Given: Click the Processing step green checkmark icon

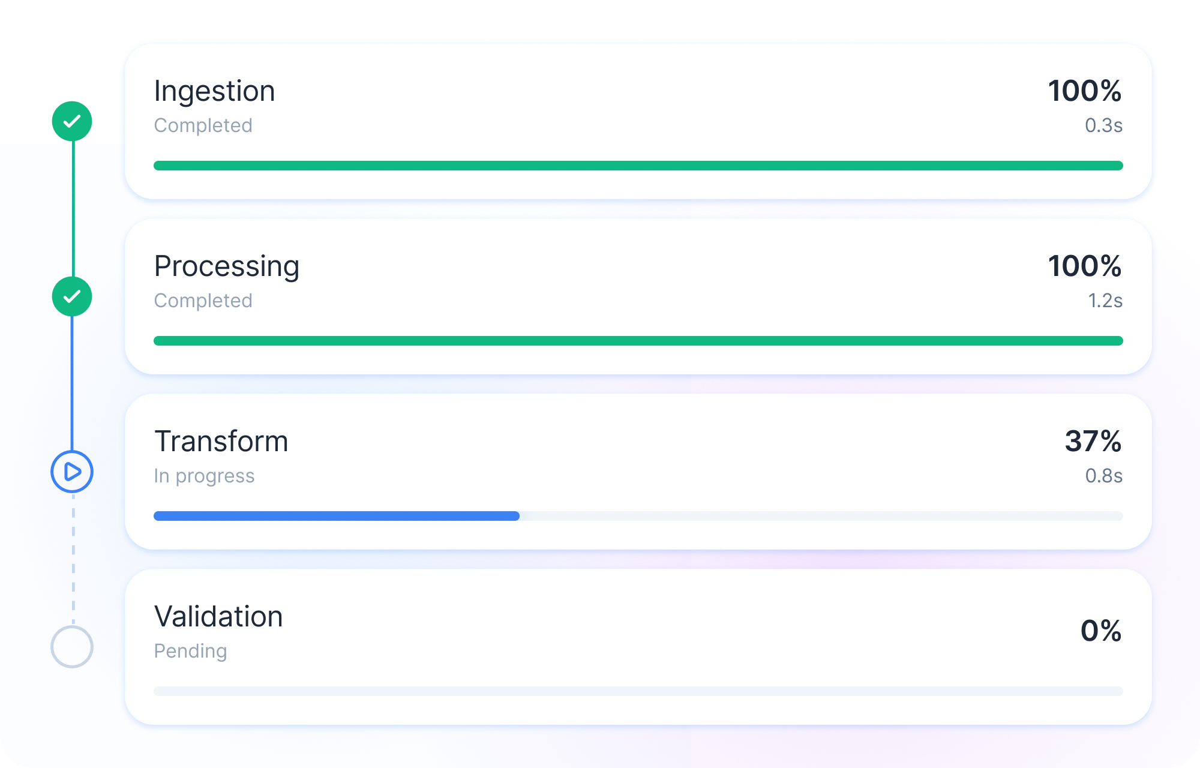Looking at the screenshot, I should [x=72, y=296].
